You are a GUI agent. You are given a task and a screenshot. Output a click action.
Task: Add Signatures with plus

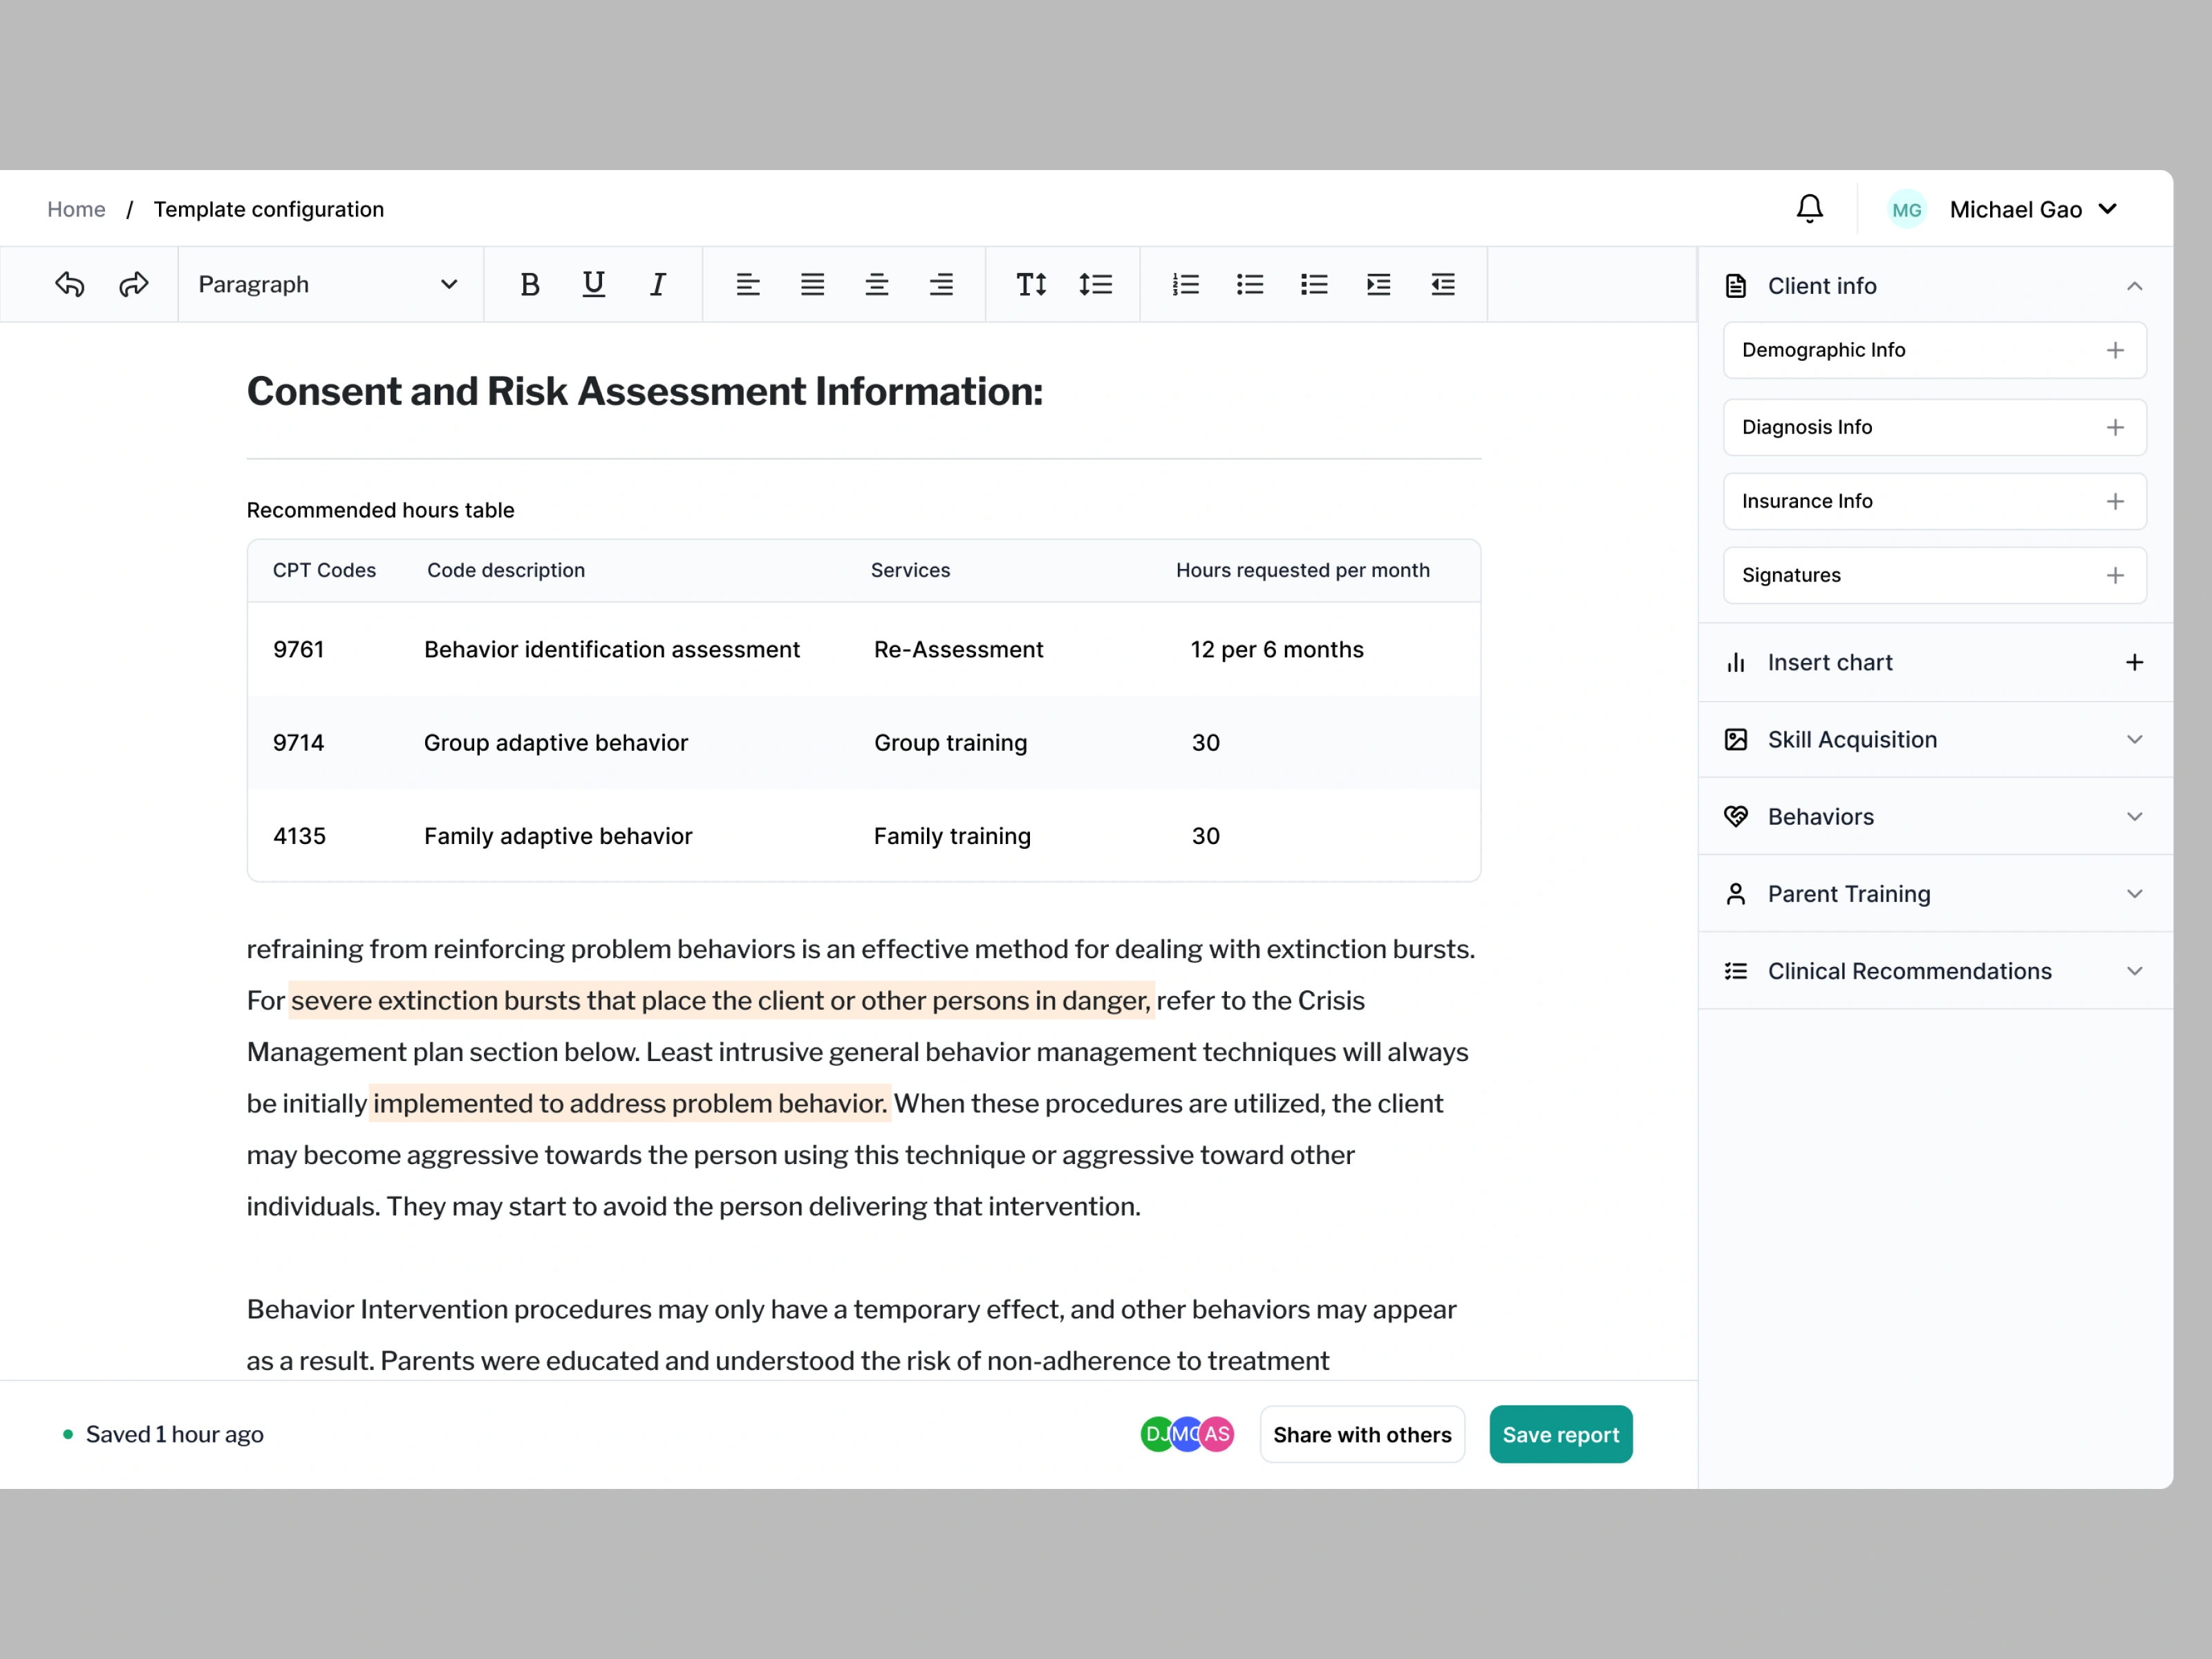click(x=2115, y=575)
